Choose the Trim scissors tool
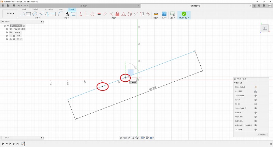 [67, 14]
